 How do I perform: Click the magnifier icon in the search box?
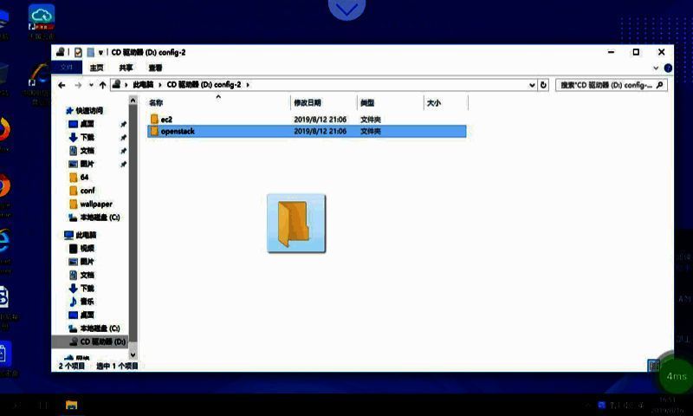(659, 85)
